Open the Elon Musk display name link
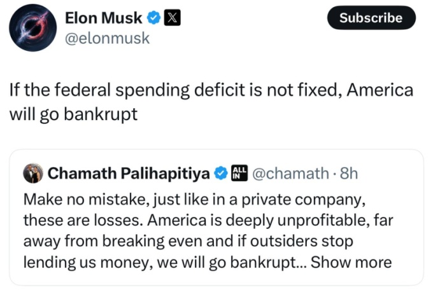433x290 pixels. pyautogui.click(x=104, y=18)
